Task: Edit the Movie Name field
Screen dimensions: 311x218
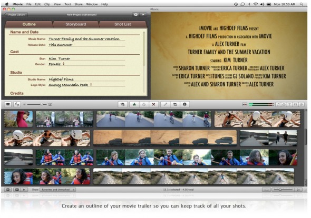Action: pyautogui.click(x=86, y=39)
